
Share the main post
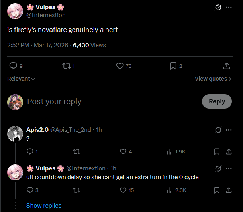(227, 66)
